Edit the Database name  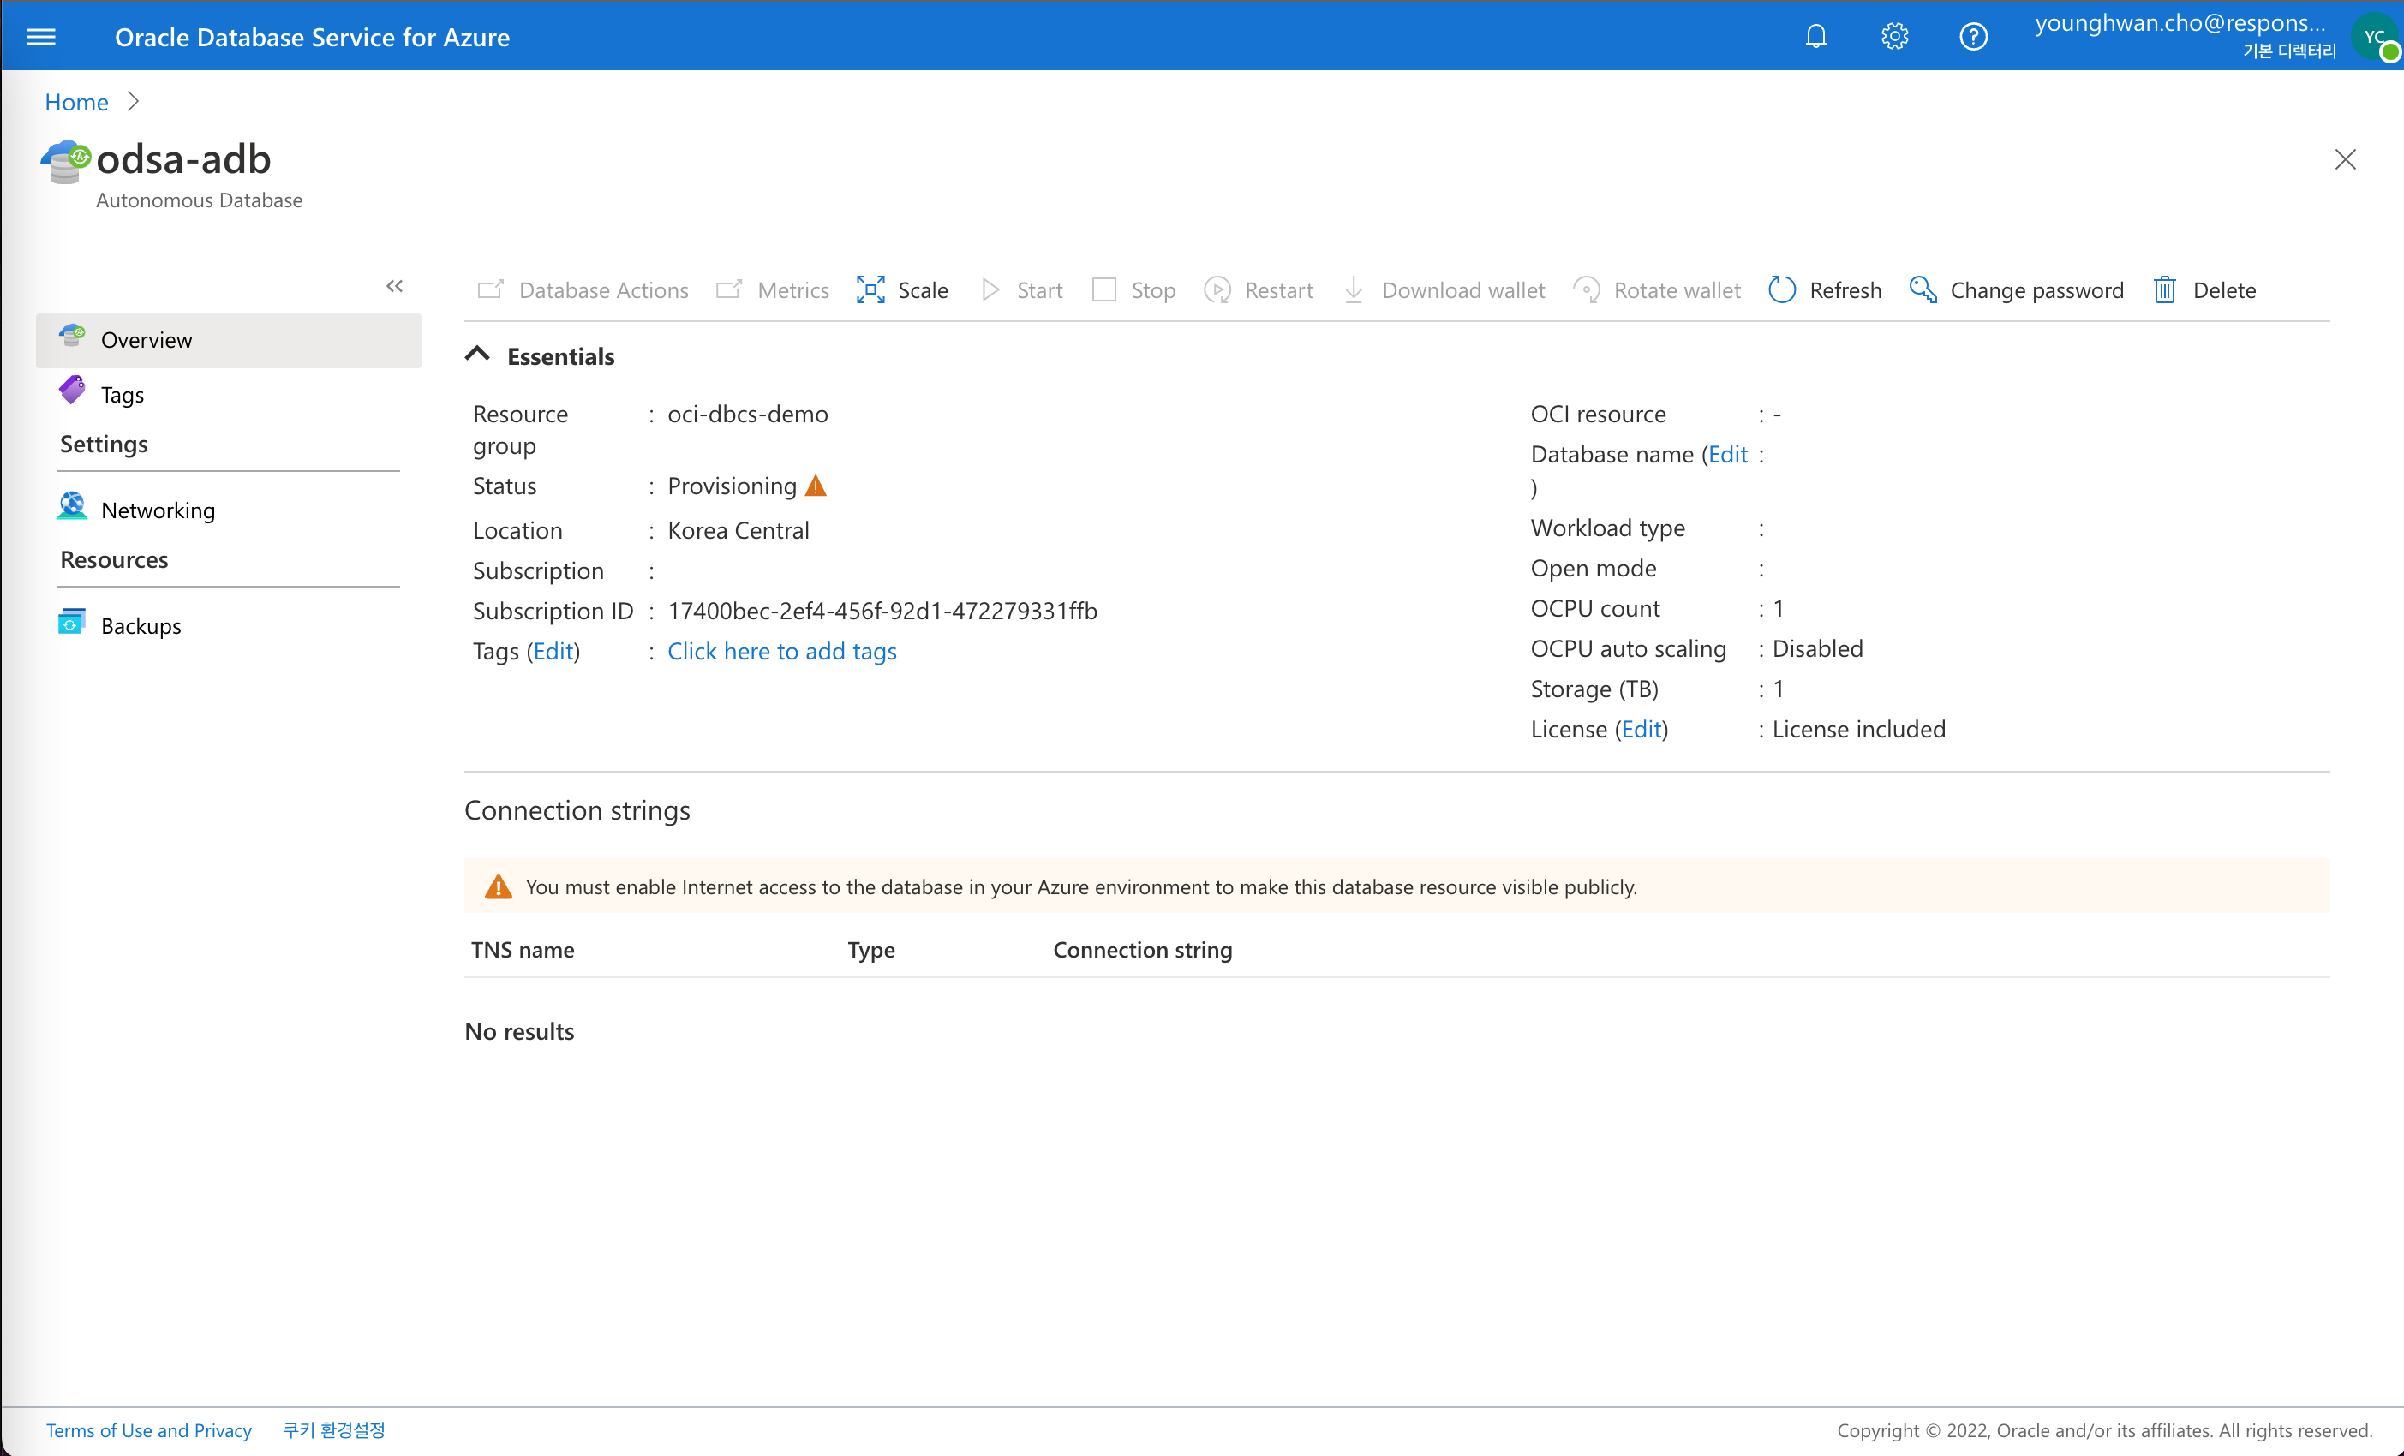tap(1728, 455)
